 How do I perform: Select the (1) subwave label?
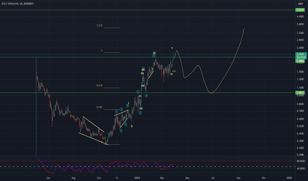(x=140, y=96)
